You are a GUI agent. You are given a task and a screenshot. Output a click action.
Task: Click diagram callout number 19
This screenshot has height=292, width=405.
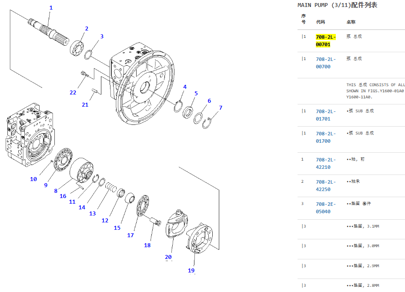191,270
